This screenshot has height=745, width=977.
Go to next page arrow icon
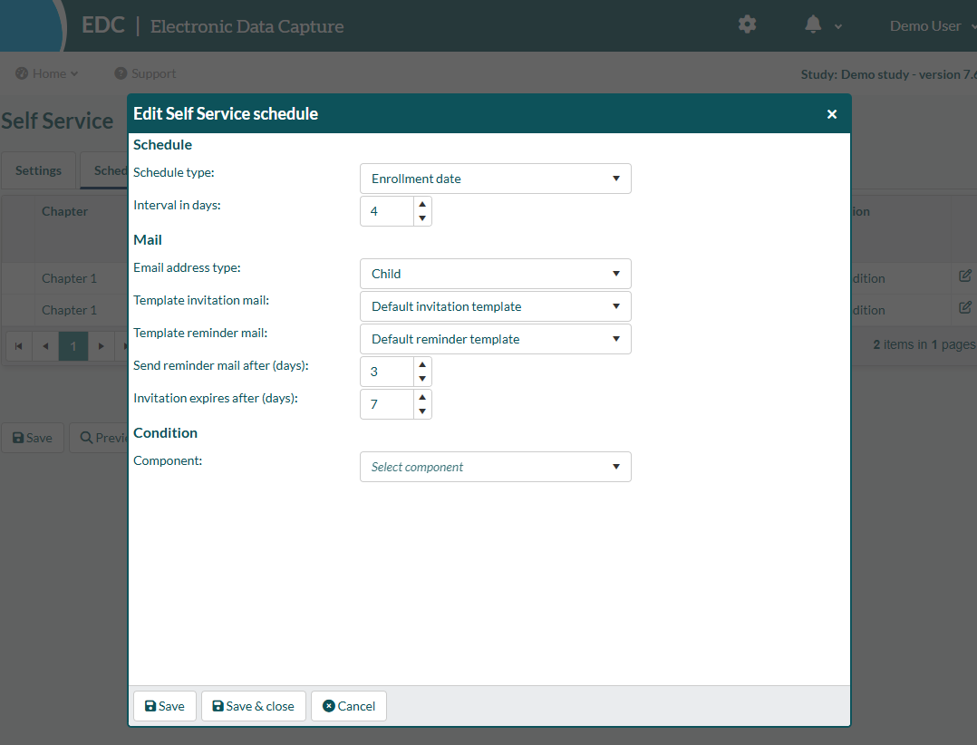[x=101, y=345]
